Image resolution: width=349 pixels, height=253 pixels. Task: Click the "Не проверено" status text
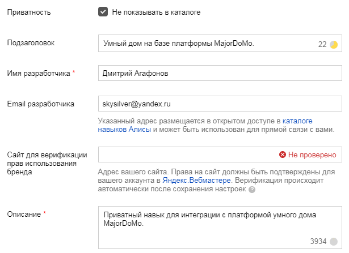(312, 155)
